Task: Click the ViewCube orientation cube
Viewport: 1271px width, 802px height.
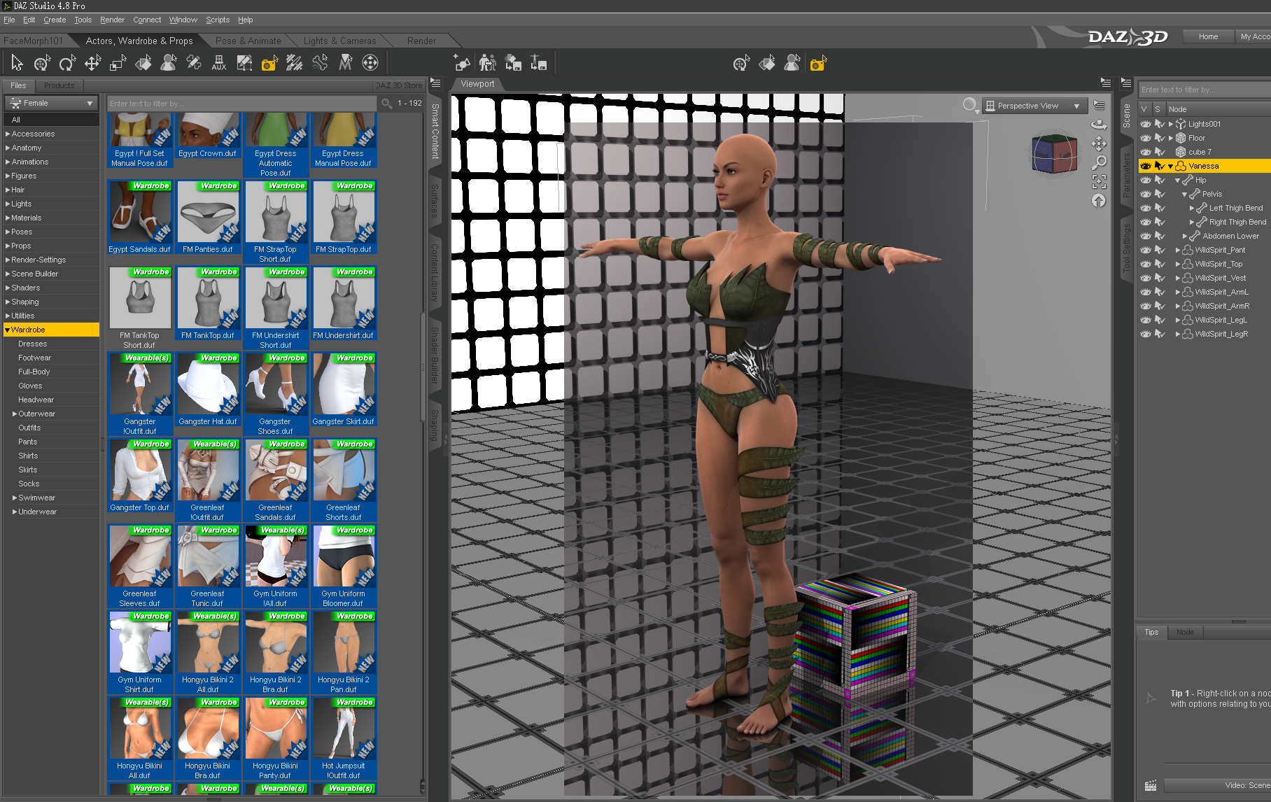Action: point(1054,153)
